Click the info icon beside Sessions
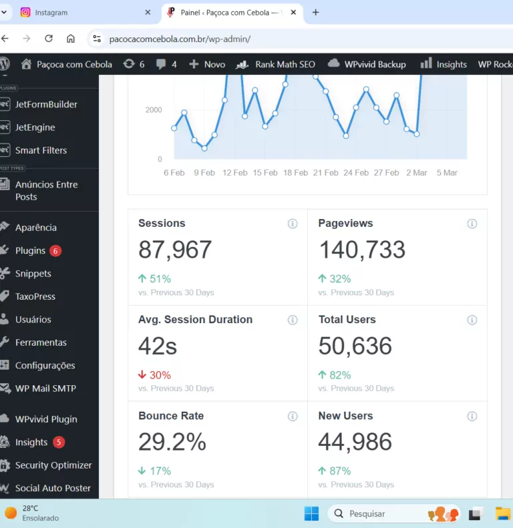Image resolution: width=513 pixels, height=528 pixels. (293, 224)
